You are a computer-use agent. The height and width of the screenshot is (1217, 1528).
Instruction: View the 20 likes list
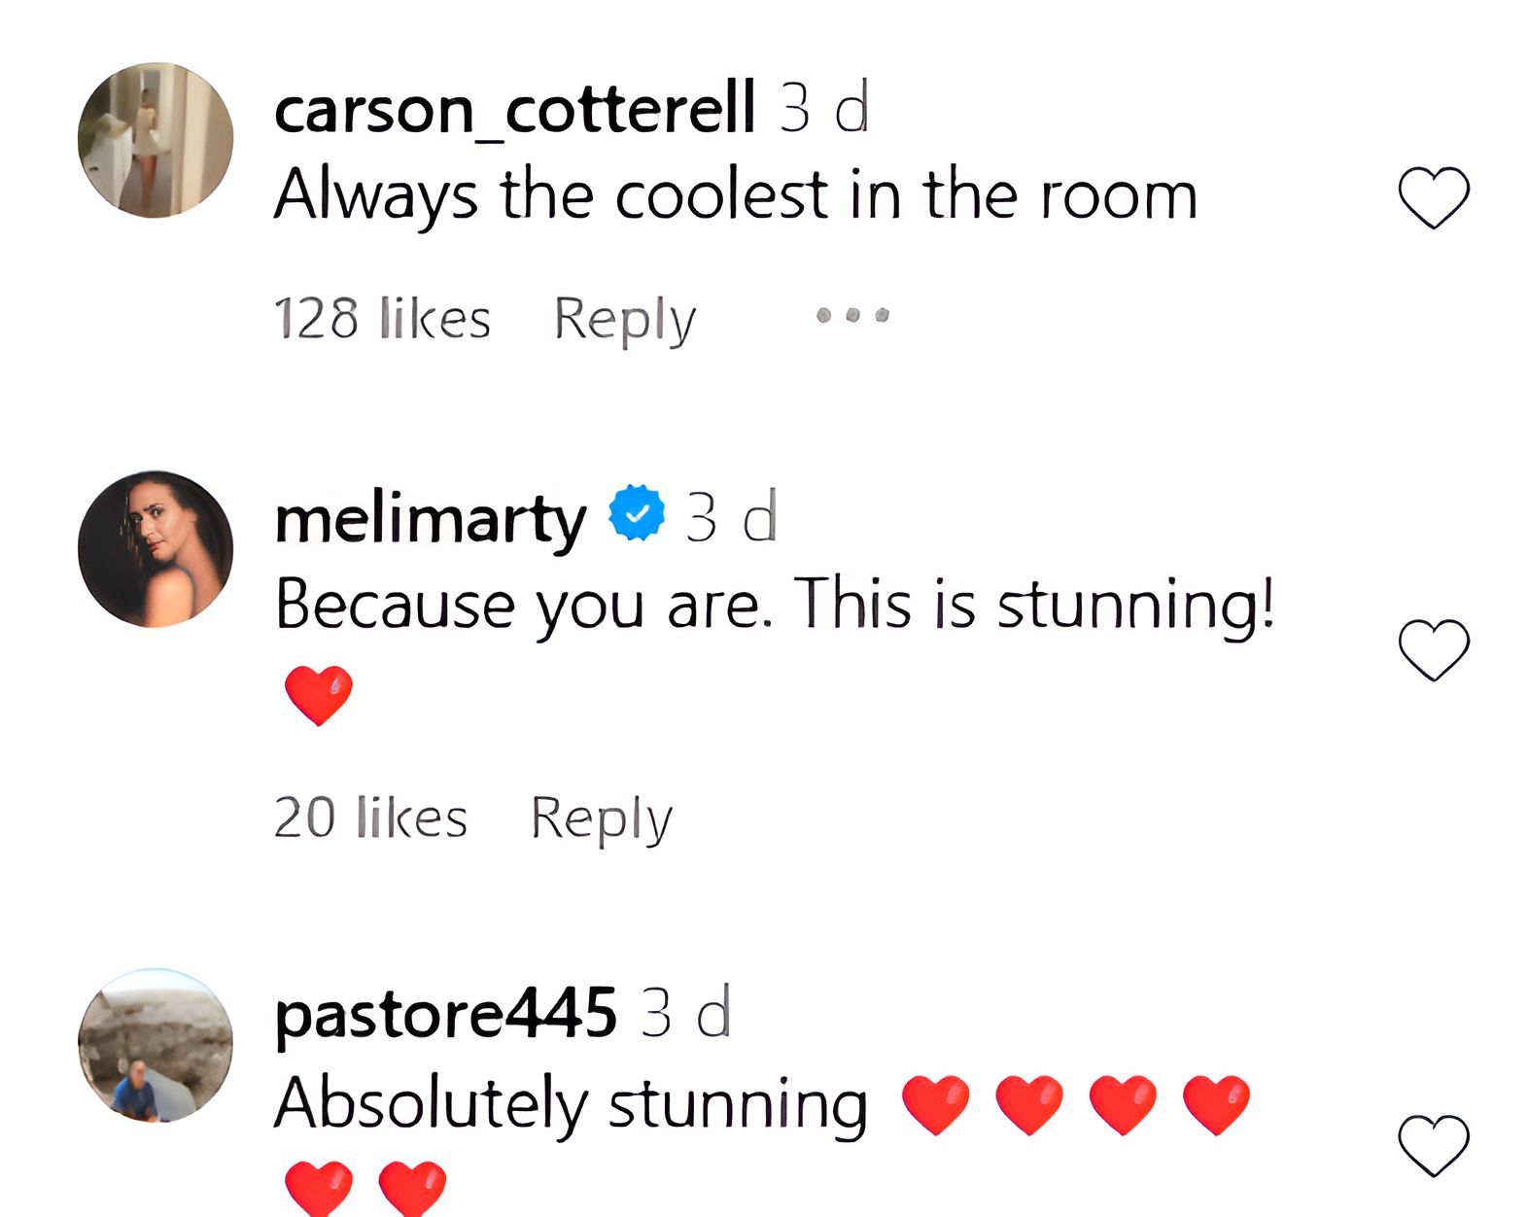click(370, 817)
